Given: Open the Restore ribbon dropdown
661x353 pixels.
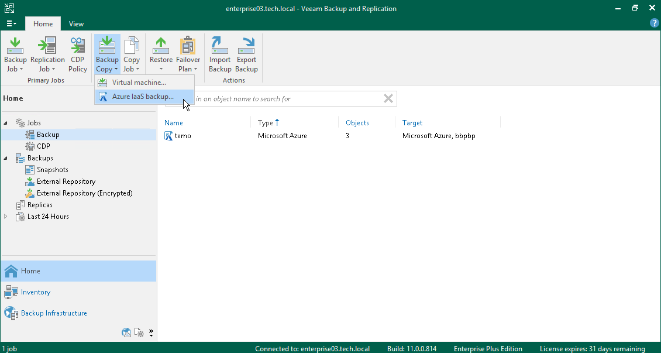Looking at the screenshot, I should (x=161, y=54).
